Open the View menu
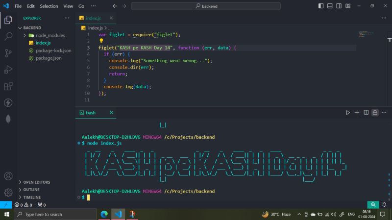This screenshot has width=392, height=220. pos(68,6)
